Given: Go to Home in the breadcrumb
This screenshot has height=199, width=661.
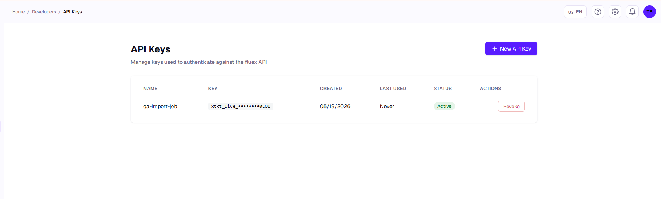Looking at the screenshot, I should pyautogui.click(x=18, y=12).
